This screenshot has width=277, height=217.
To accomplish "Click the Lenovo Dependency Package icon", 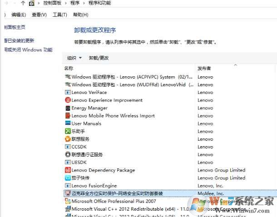I will (68, 170).
